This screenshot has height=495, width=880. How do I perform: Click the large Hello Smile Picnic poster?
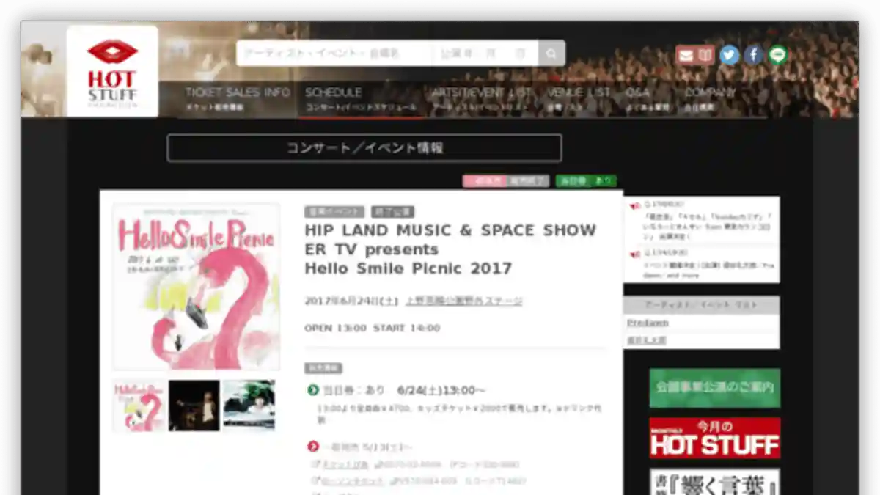point(196,287)
